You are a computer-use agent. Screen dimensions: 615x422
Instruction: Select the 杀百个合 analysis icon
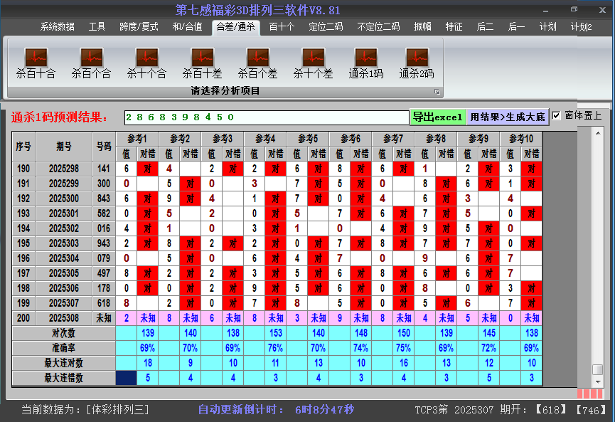point(91,58)
